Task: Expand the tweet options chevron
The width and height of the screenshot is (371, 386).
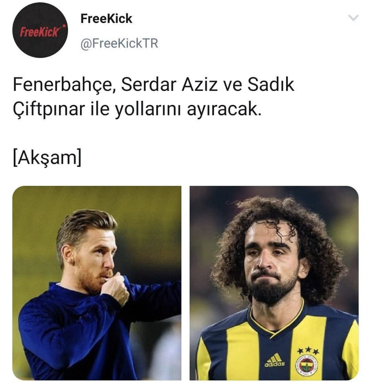Action: (354, 18)
